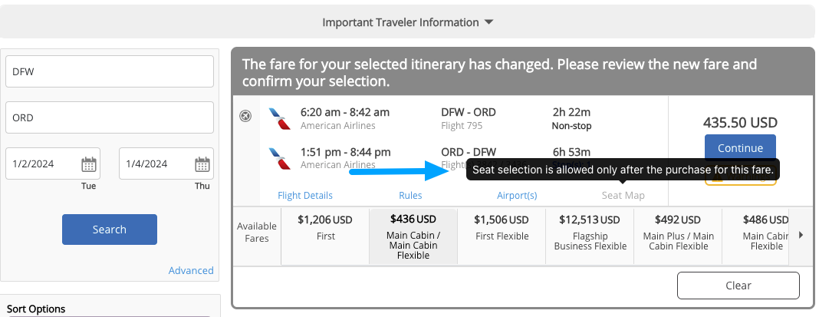The image size is (819, 317).
Task: Expand Important Traveler Information dropdown
Action: click(407, 22)
